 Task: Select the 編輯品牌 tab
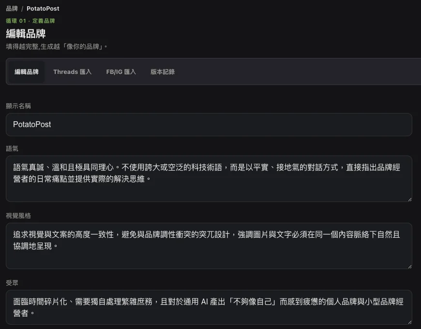tap(27, 72)
